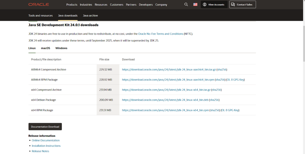Open the Online Documentation link

coord(46,140)
